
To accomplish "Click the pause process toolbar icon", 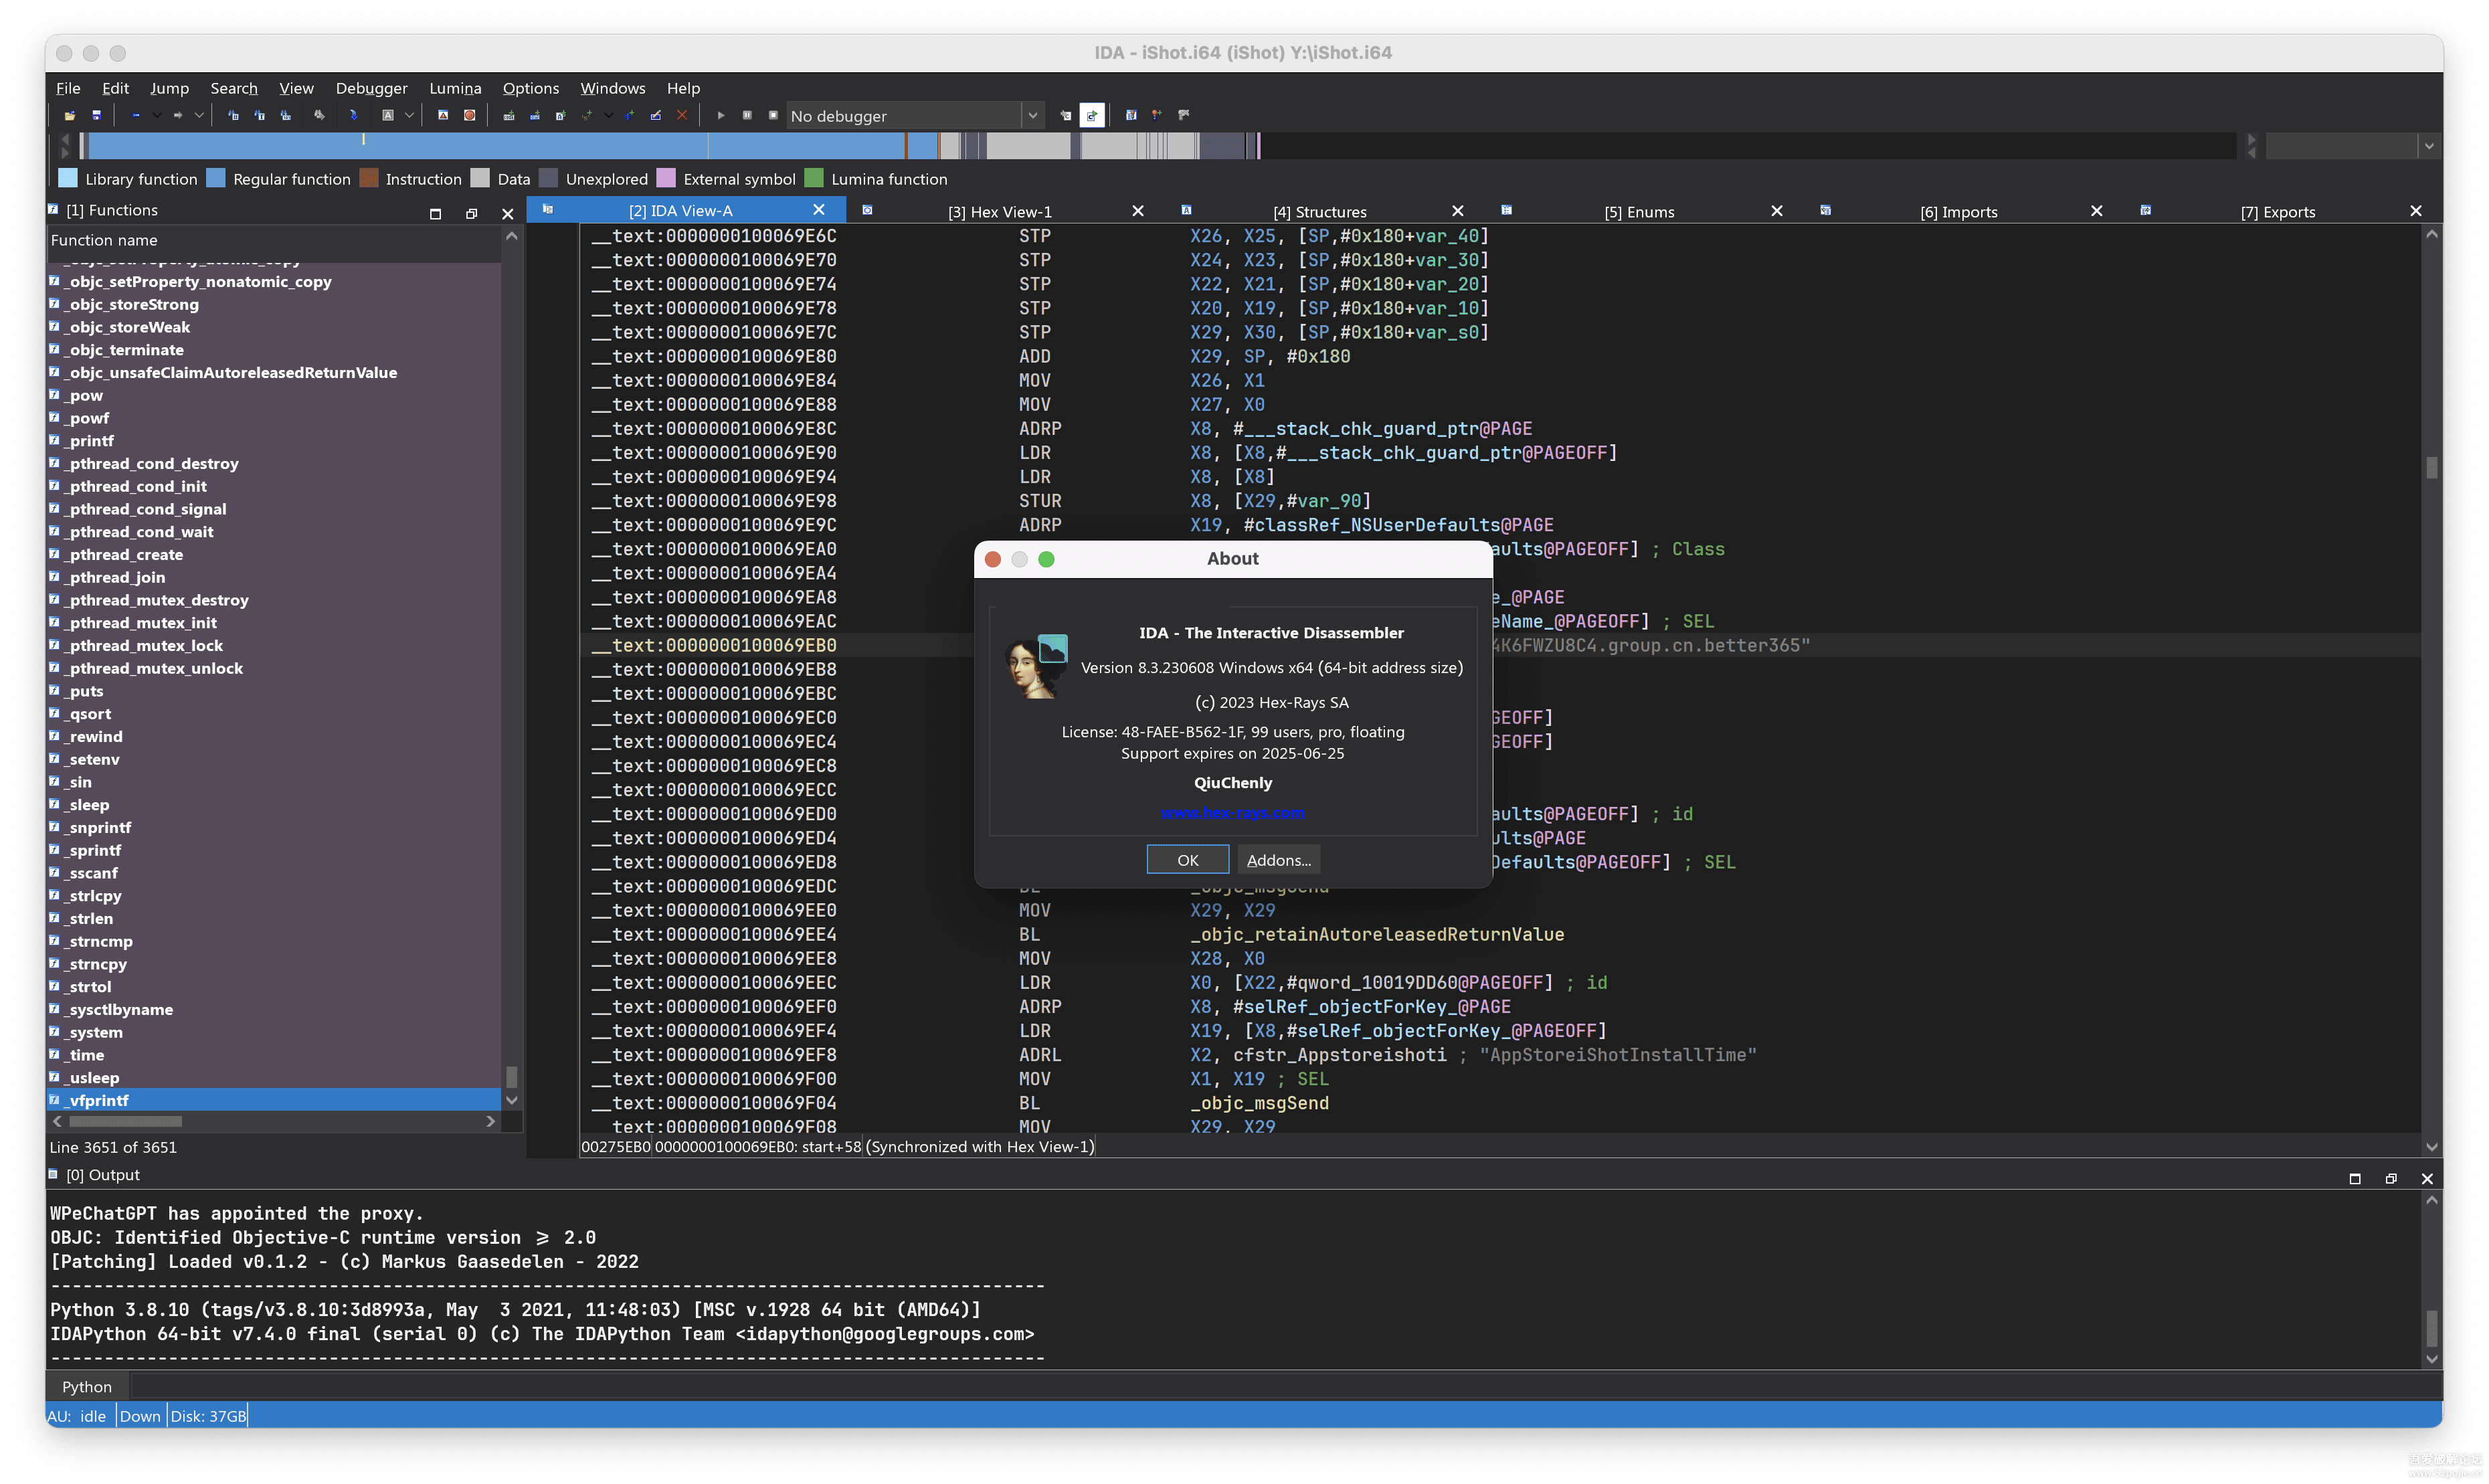I will (747, 116).
